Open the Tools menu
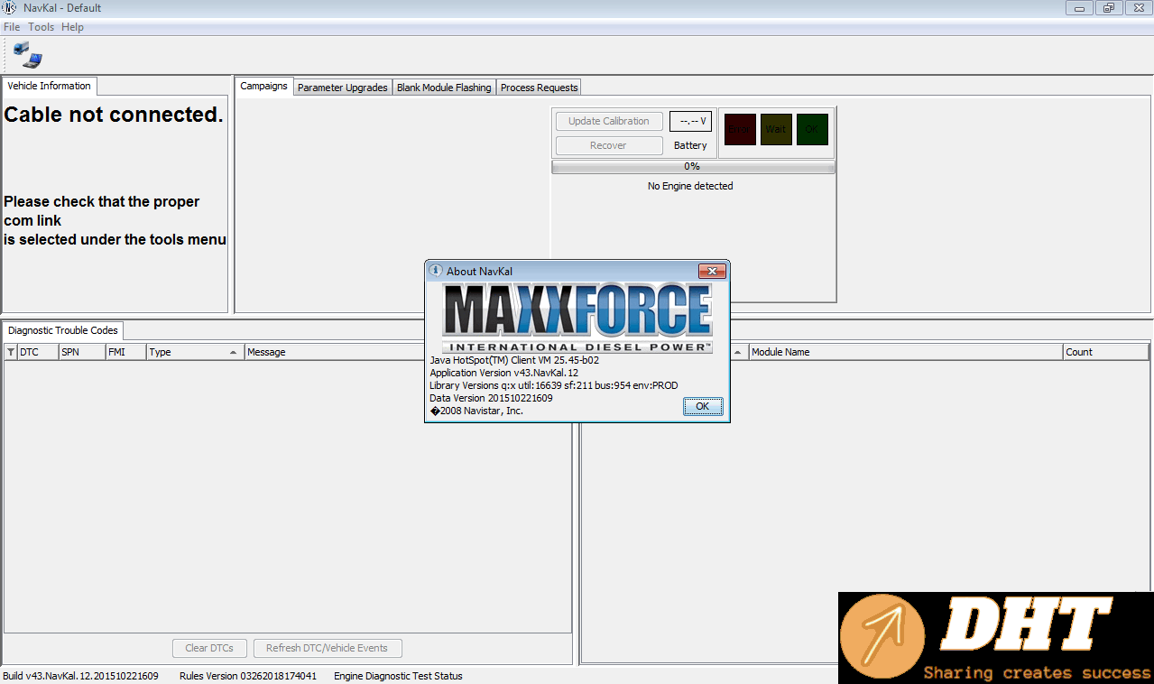Image resolution: width=1154 pixels, height=684 pixels. (x=41, y=27)
